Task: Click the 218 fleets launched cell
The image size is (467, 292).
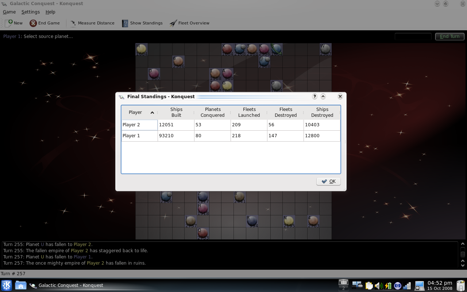Action: (249, 136)
